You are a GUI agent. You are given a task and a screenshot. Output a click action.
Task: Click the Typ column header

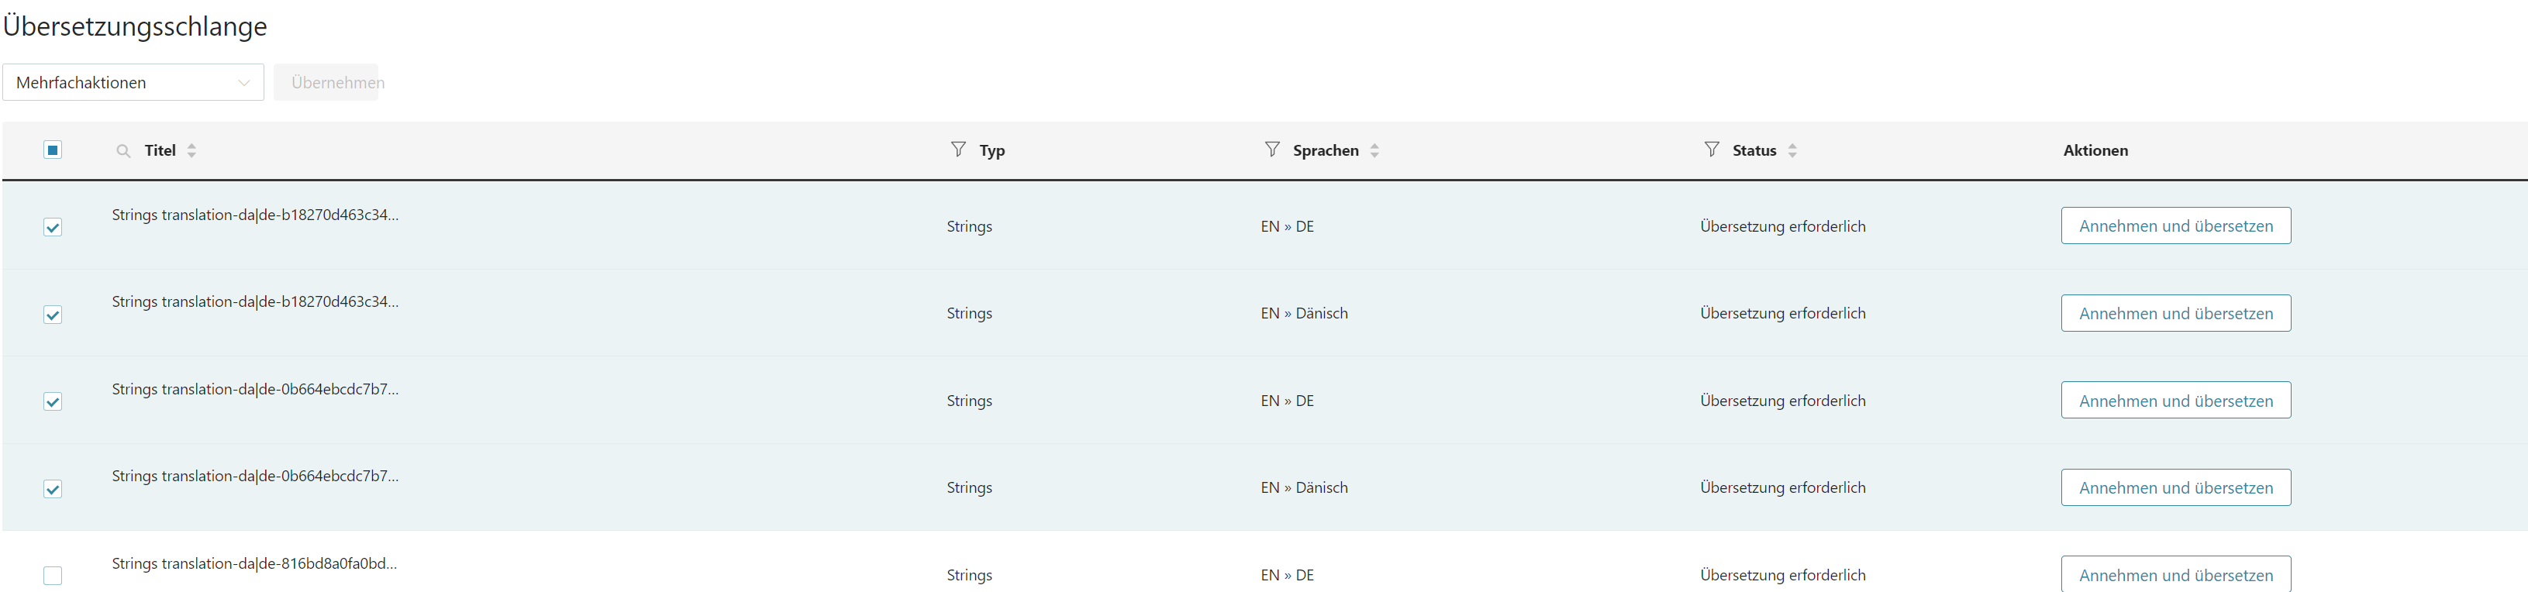point(992,151)
